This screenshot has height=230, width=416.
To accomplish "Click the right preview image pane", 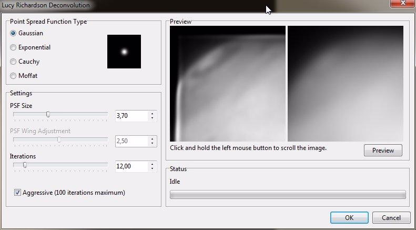I will point(346,83).
